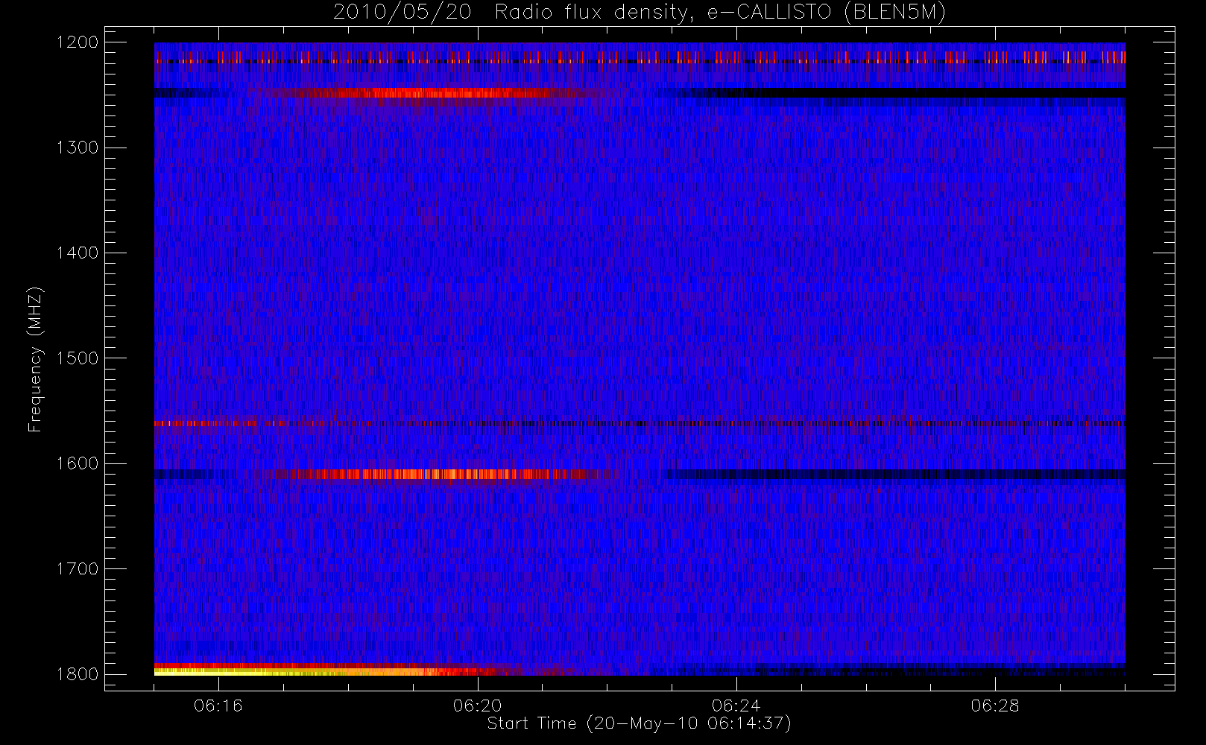This screenshot has height=745, width=1206.
Task: Click the 1800 frequency tick label
Action: pos(78,674)
